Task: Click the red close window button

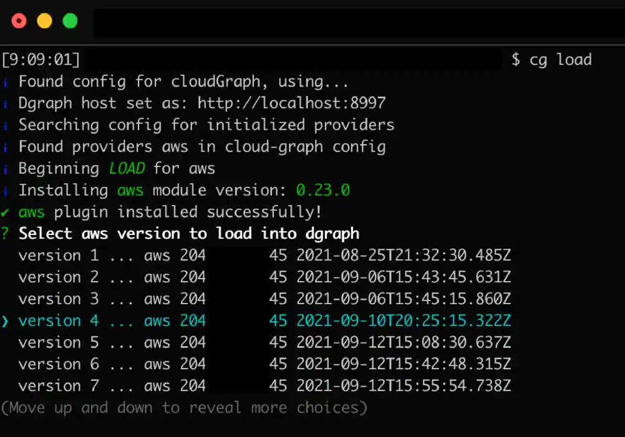Action: [19, 21]
